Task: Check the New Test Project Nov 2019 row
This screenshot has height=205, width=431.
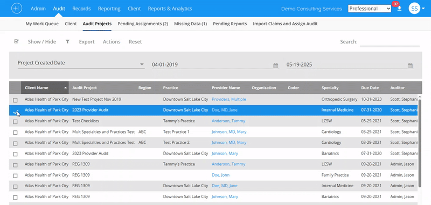Action: point(15,100)
